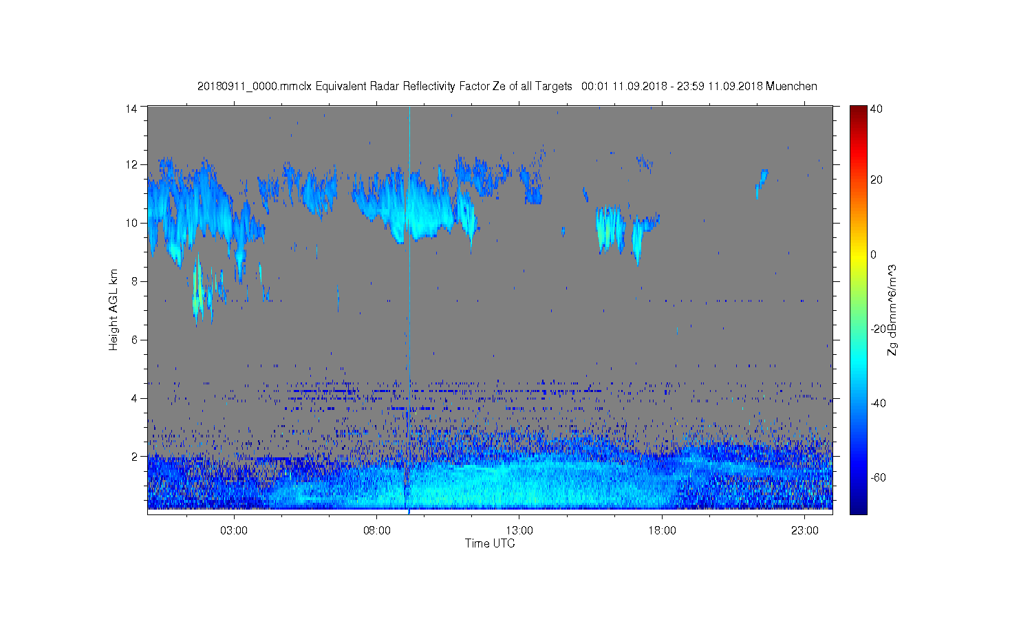
Task: Click the '03:00' time tick label
Action: (x=234, y=531)
